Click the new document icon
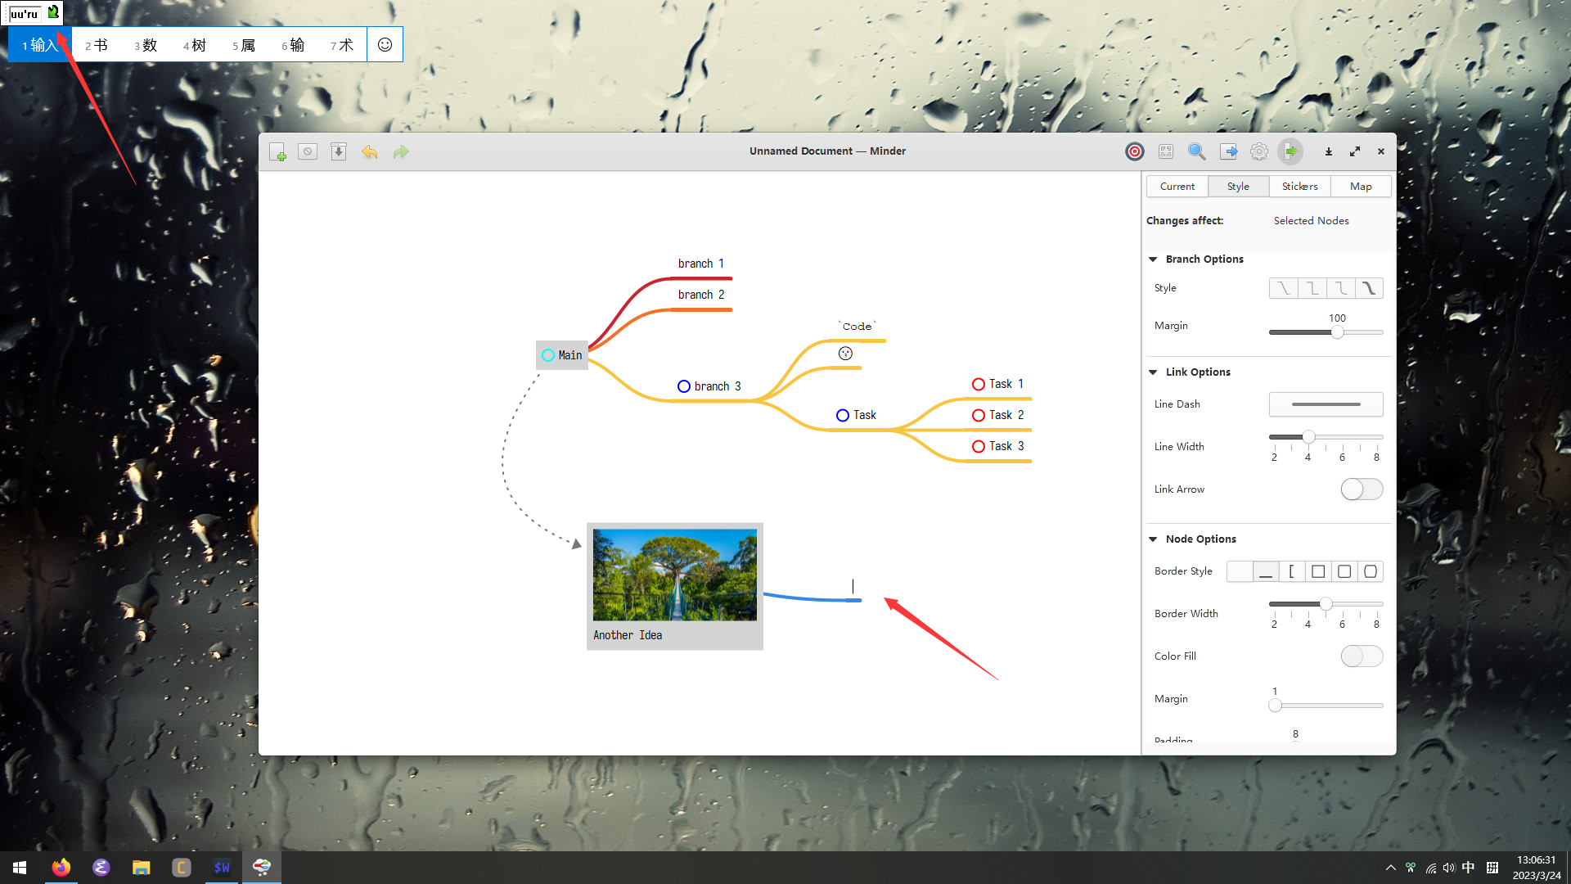The height and width of the screenshot is (884, 1571). pyautogui.click(x=277, y=152)
